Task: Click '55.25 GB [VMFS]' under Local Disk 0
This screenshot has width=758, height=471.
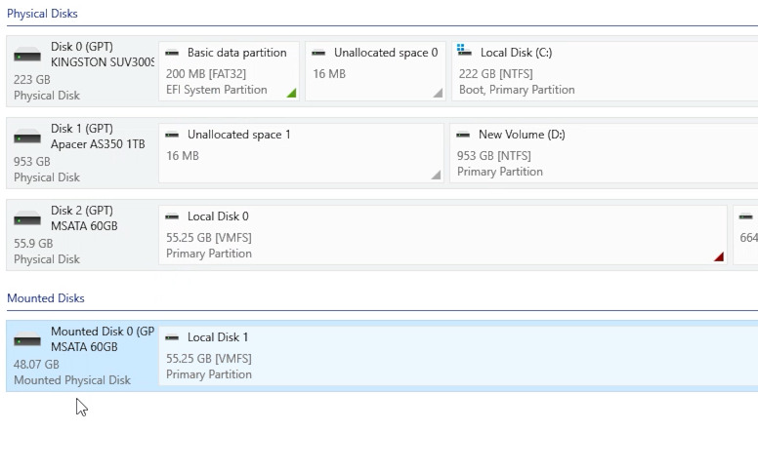Action: click(209, 238)
